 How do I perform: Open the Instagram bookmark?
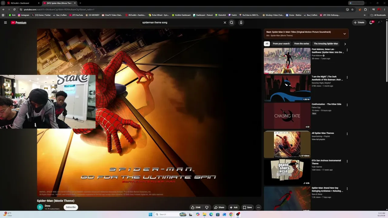(24, 15)
